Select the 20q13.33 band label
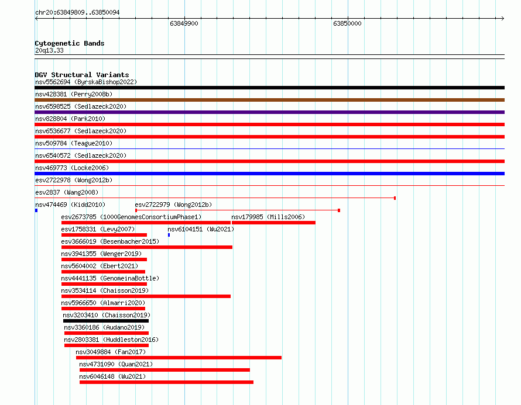Screen dimensions: 521x405 pyautogui.click(x=49, y=50)
